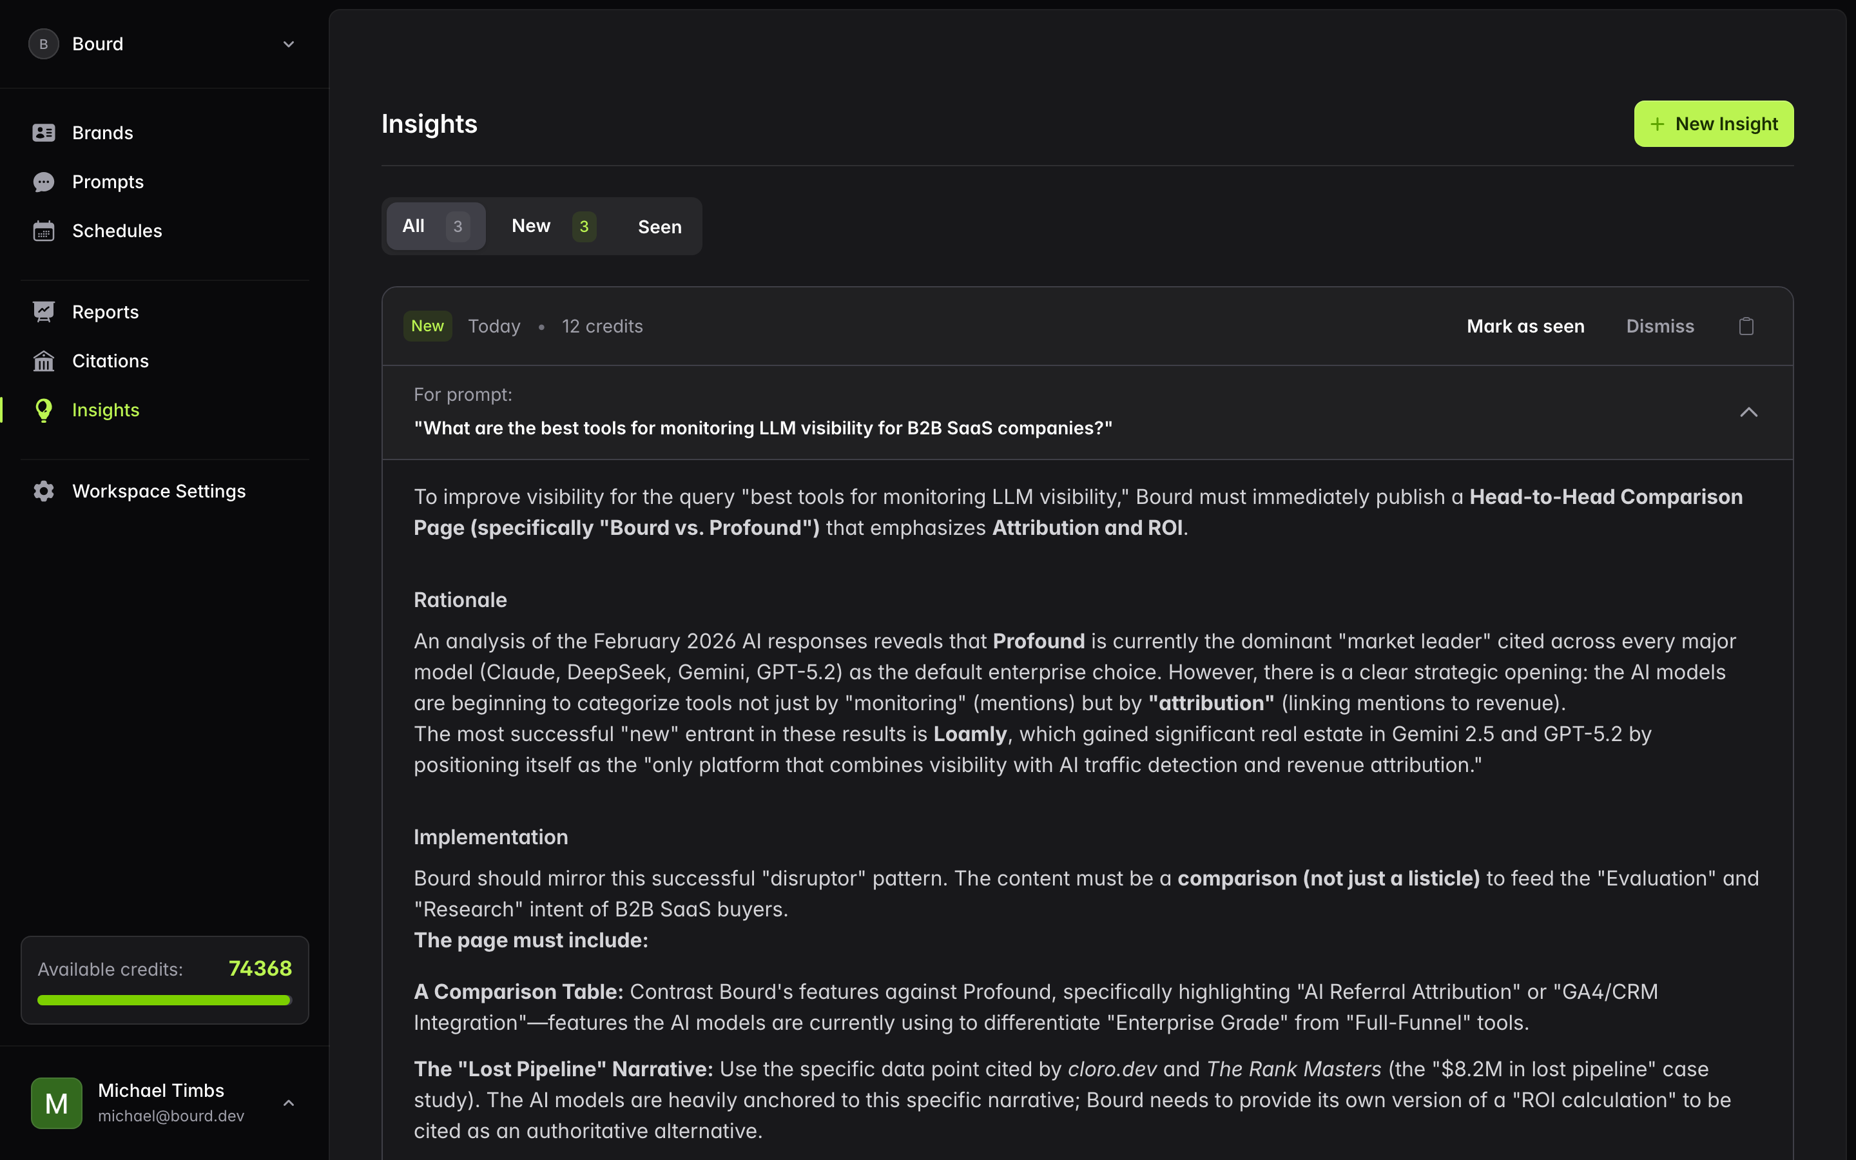Dismiss the current insight
Screen dimensions: 1856x1160
1659,325
